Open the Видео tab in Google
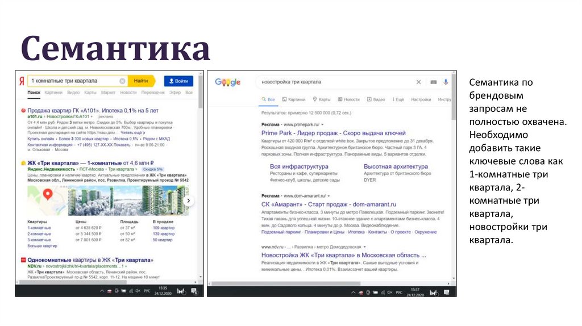 pos(376,99)
